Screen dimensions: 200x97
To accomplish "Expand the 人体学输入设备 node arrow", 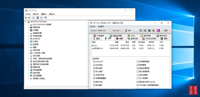I will (28, 53).
